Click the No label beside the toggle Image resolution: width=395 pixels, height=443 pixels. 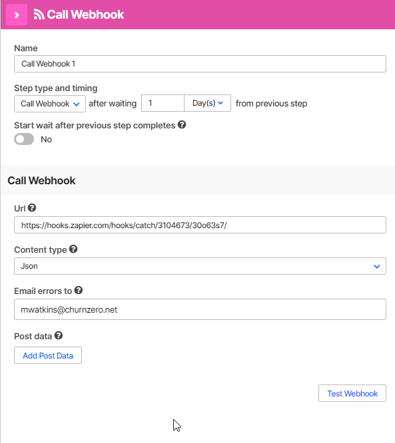[46, 140]
